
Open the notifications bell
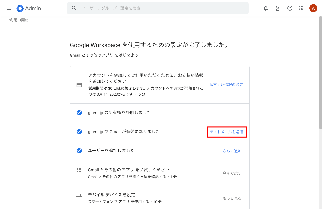[266, 8]
